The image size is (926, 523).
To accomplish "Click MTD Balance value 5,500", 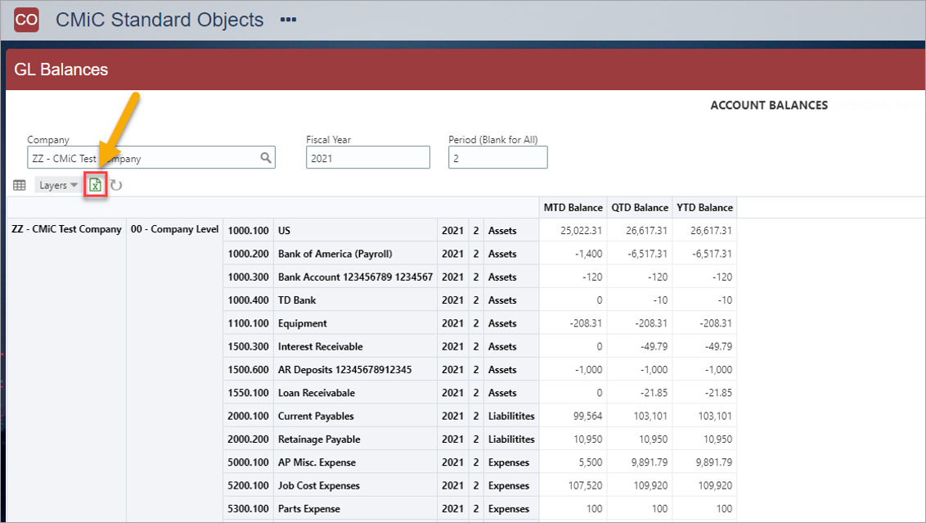I will point(591,462).
